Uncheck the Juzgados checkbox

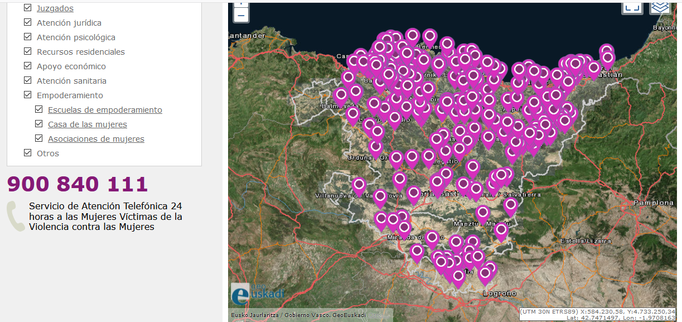28,8
